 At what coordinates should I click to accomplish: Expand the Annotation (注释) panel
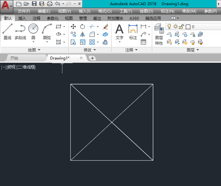point(132,50)
